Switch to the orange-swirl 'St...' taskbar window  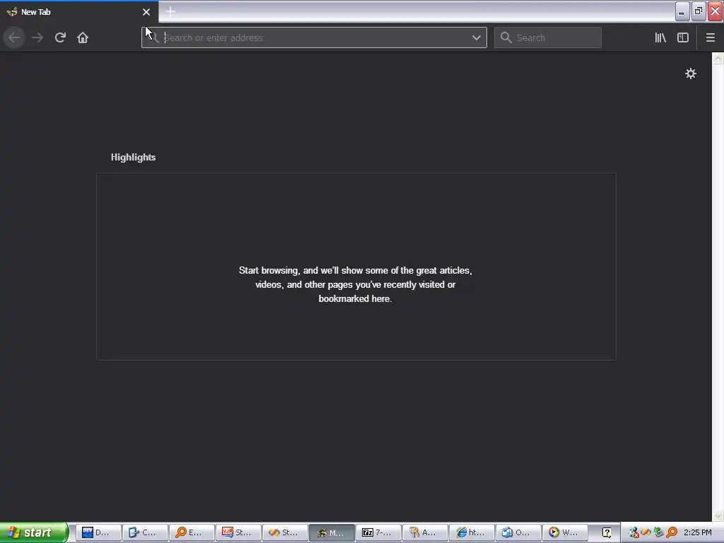[286, 532]
